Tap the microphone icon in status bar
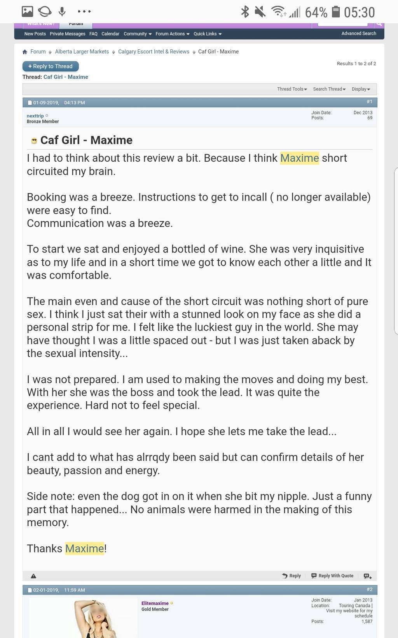This screenshot has width=398, height=638. [x=62, y=11]
